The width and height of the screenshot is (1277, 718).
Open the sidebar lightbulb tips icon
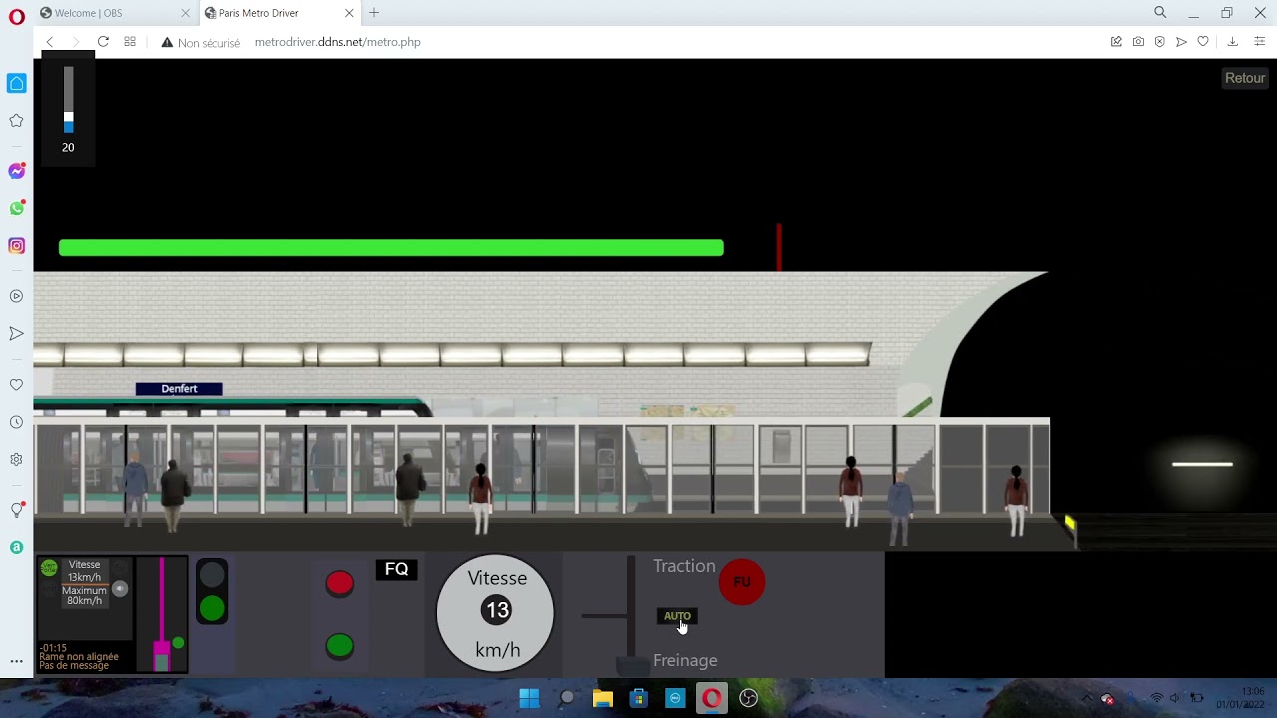(17, 510)
